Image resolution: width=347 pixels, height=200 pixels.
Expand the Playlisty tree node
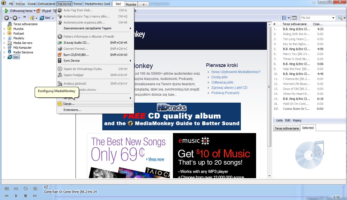point(4,38)
